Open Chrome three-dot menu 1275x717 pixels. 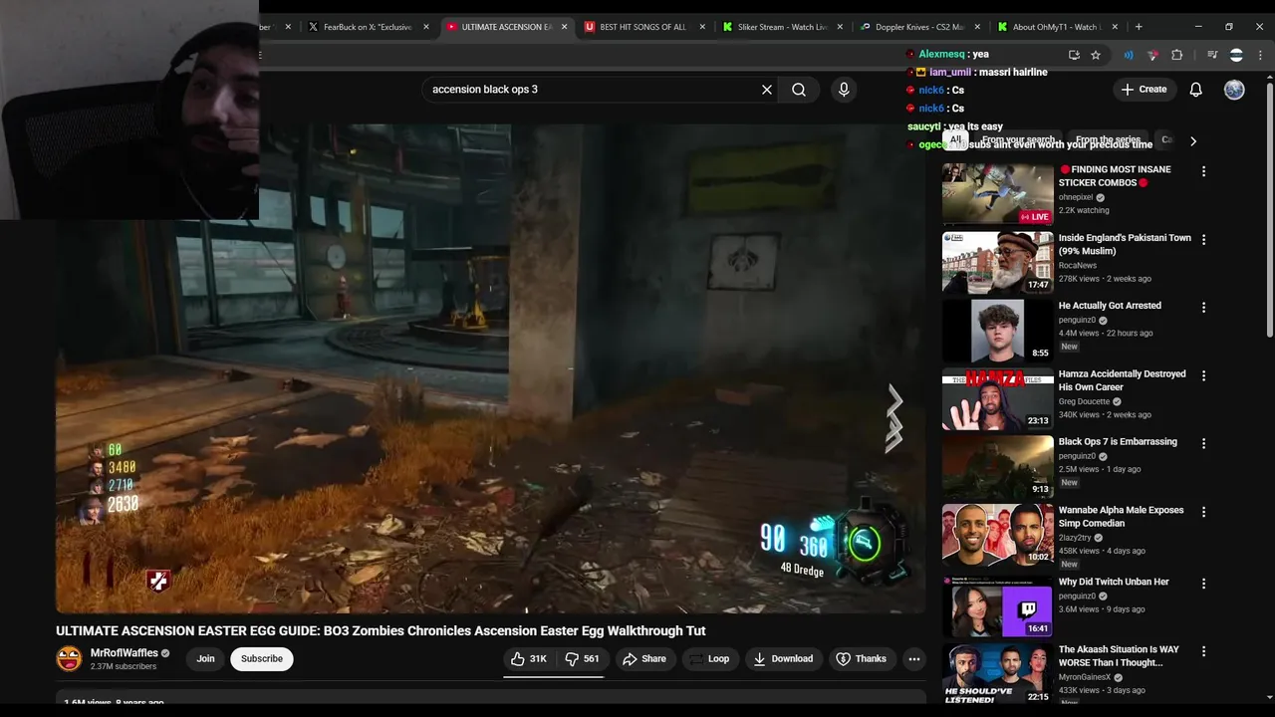[x=1260, y=55]
